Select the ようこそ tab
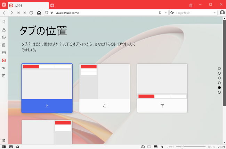Screen dimensions: 226x149 coord(28,6)
